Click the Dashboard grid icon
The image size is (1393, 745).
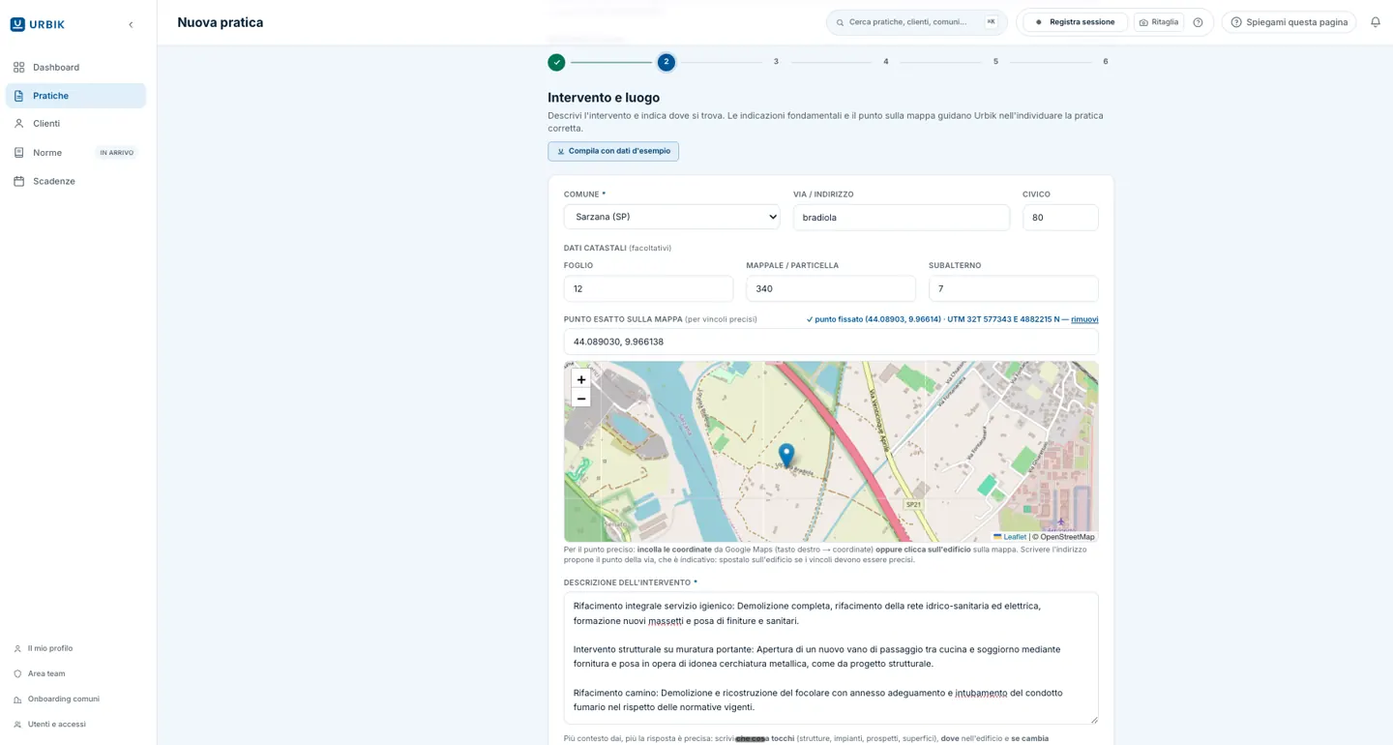point(18,67)
